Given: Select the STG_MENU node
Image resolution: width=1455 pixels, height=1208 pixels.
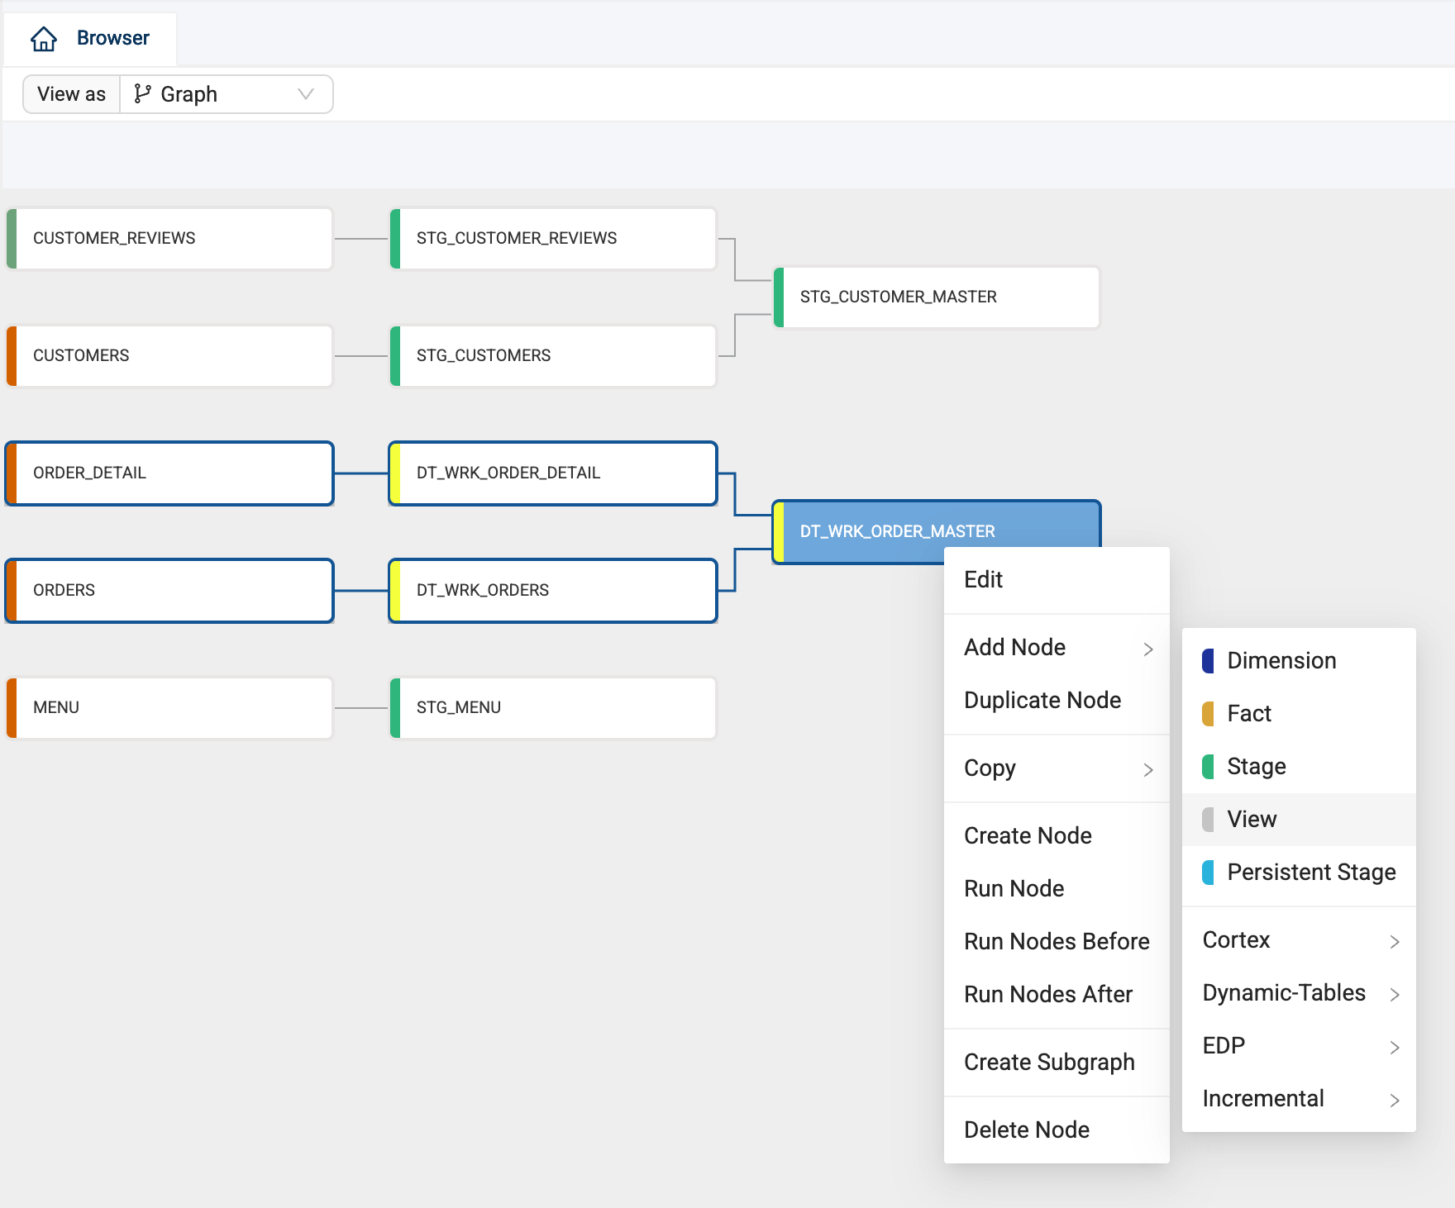Looking at the screenshot, I should tap(552, 708).
